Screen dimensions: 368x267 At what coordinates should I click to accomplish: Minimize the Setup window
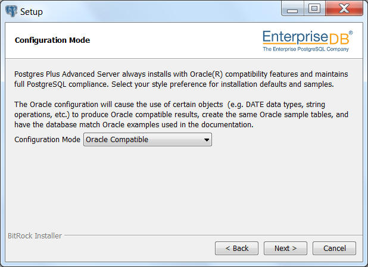pyautogui.click(x=292, y=9)
